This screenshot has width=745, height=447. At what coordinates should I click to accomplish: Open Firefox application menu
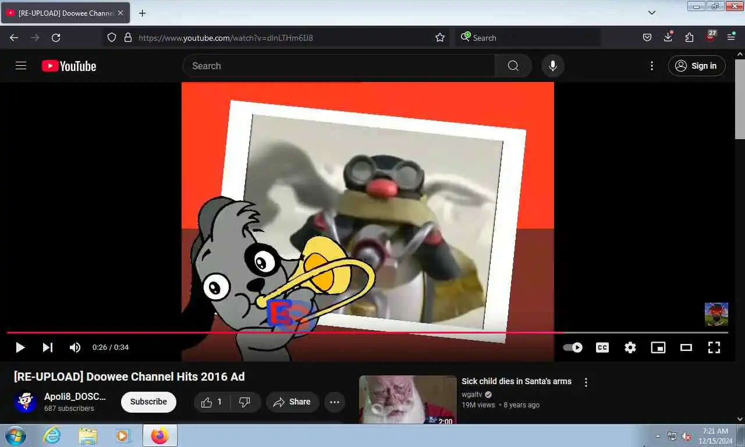point(732,37)
